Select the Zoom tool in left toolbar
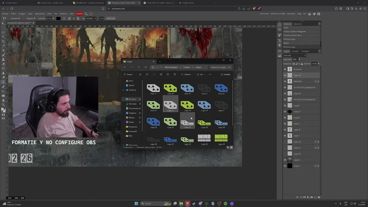 click(3, 104)
